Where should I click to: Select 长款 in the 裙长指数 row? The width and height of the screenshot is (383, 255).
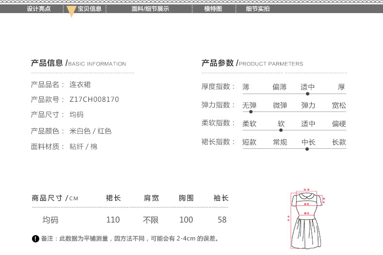click(339, 142)
